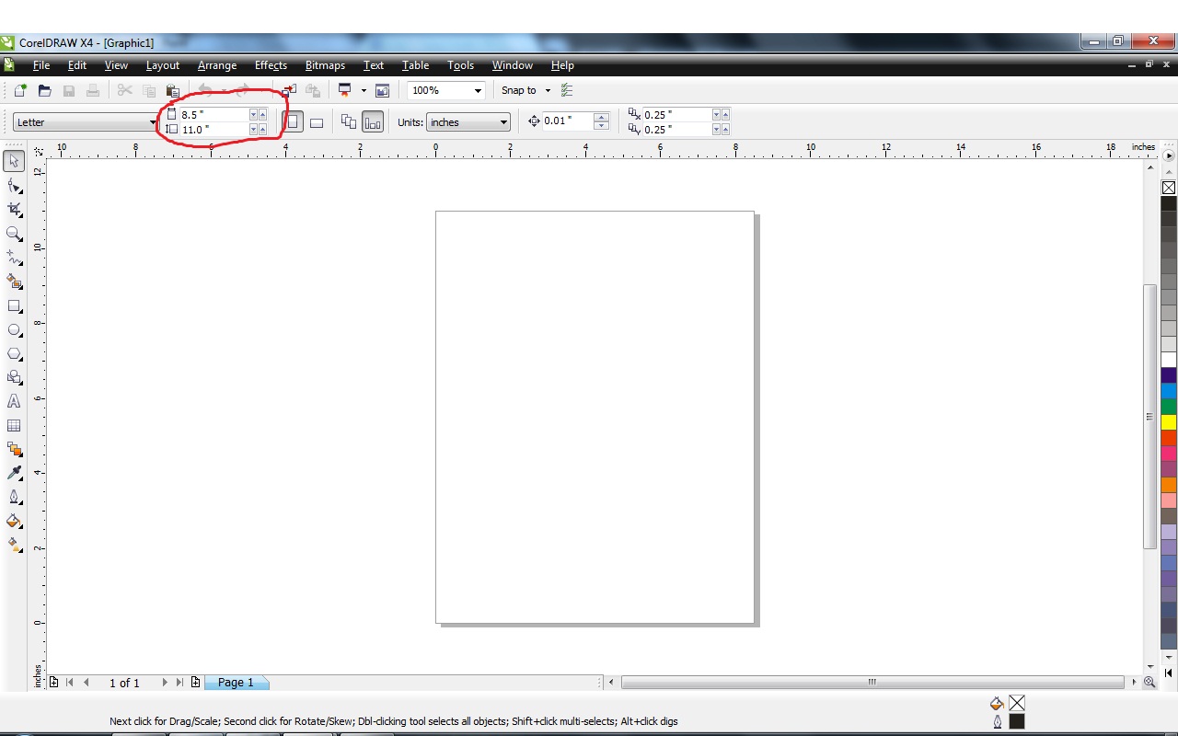Viewport: 1178px width, 736px height.
Task: Go to the next page
Action: pos(165,683)
